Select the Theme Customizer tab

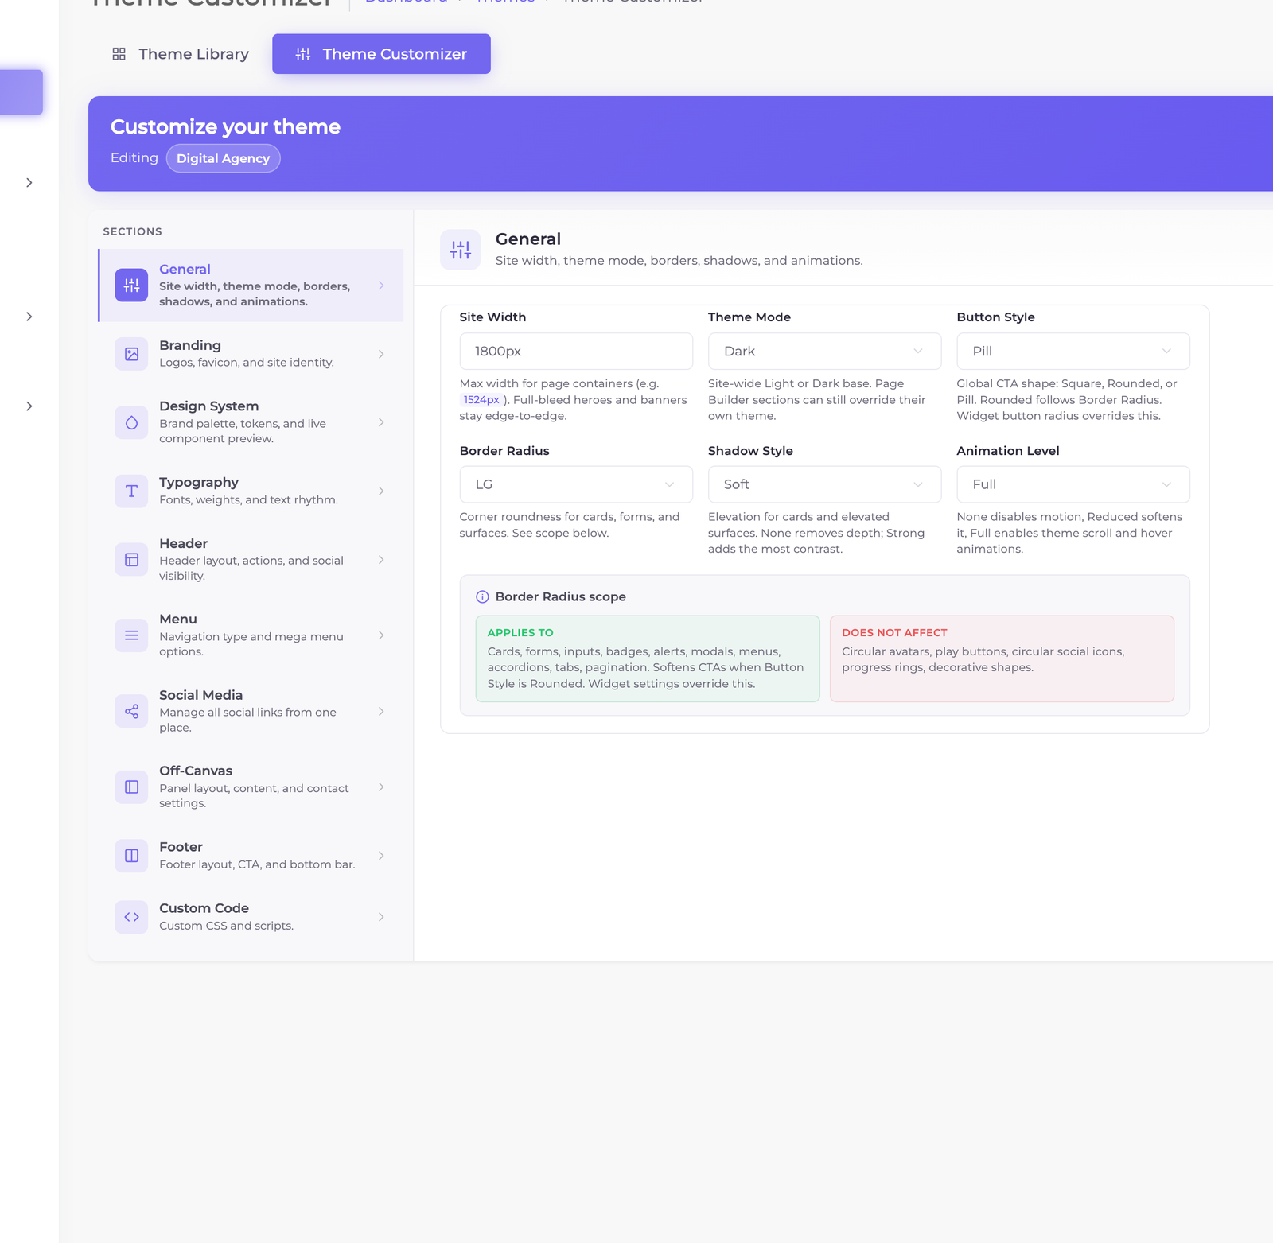(x=381, y=54)
